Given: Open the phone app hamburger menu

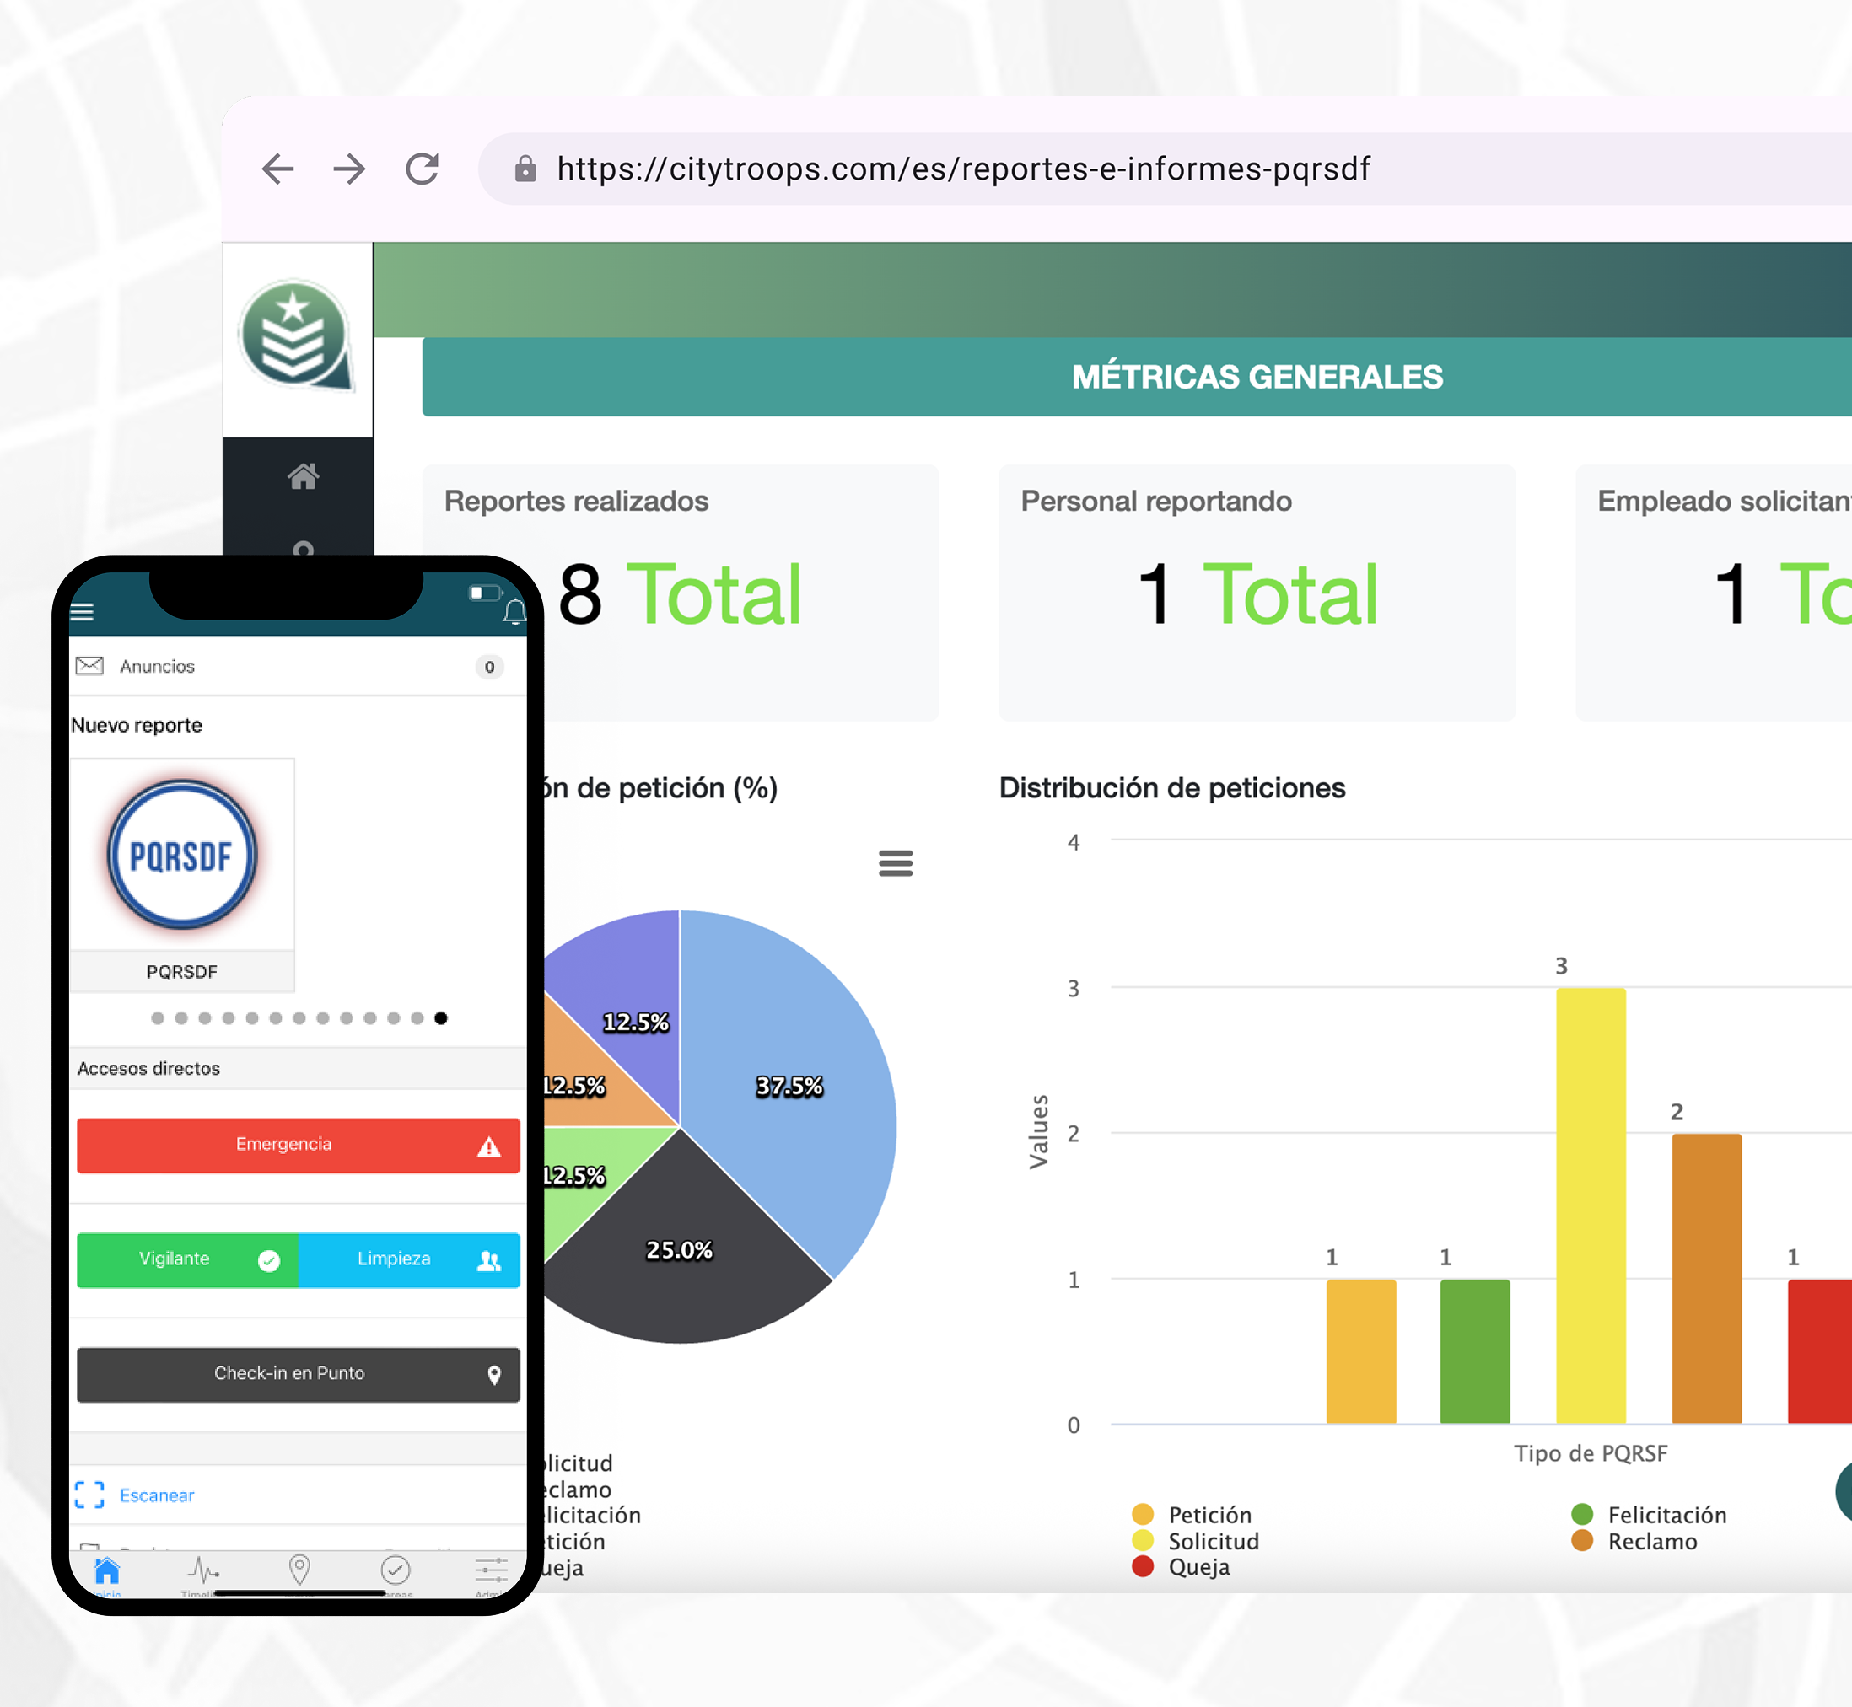Looking at the screenshot, I should (x=83, y=611).
